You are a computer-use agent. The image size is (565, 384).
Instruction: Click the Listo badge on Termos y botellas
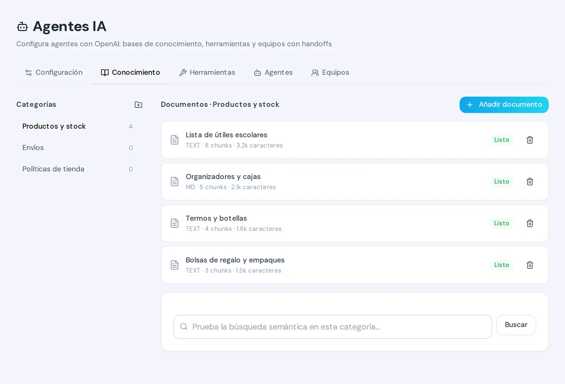(x=501, y=223)
